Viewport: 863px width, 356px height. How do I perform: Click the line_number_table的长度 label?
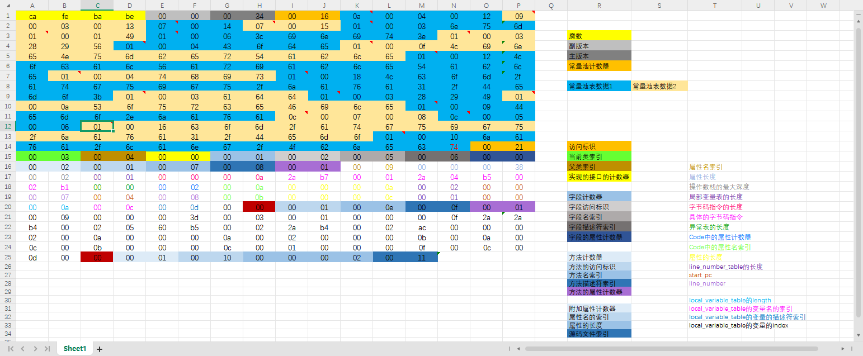pos(726,267)
